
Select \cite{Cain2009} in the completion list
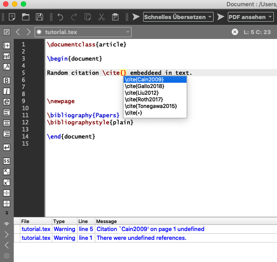coord(155,80)
